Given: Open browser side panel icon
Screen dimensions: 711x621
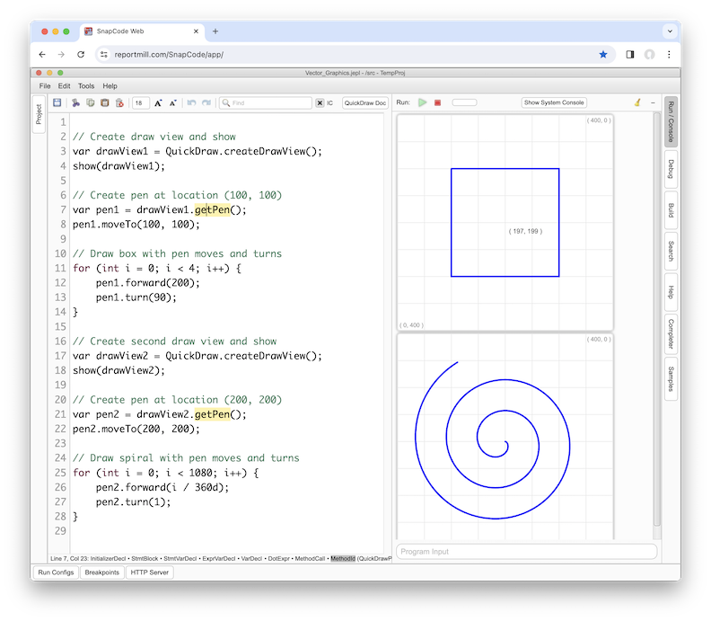Looking at the screenshot, I should tap(630, 55).
